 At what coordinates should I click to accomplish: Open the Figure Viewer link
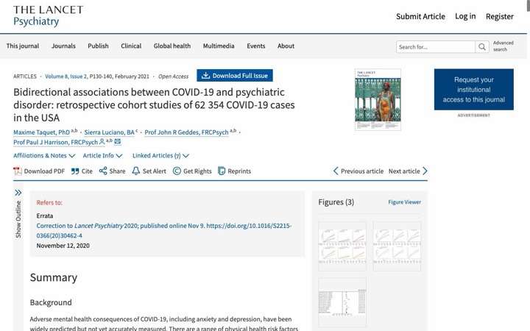click(405, 202)
